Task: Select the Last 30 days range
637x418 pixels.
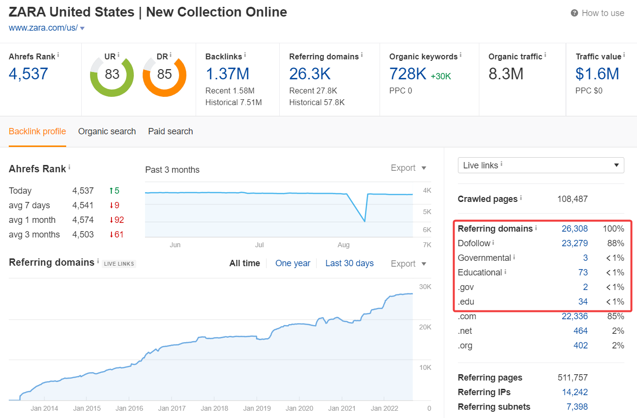Action: 349,263
